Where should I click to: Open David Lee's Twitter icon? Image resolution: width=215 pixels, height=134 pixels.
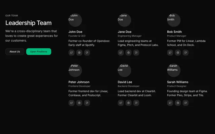click(121, 103)
